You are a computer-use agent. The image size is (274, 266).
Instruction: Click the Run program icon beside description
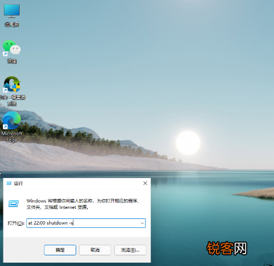coord(13,203)
